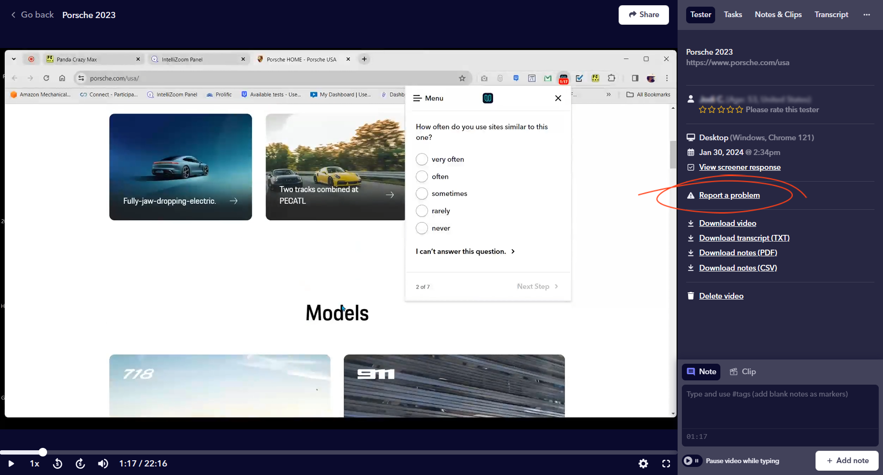
Task: Click the trash icon to delete video
Action: pos(690,296)
